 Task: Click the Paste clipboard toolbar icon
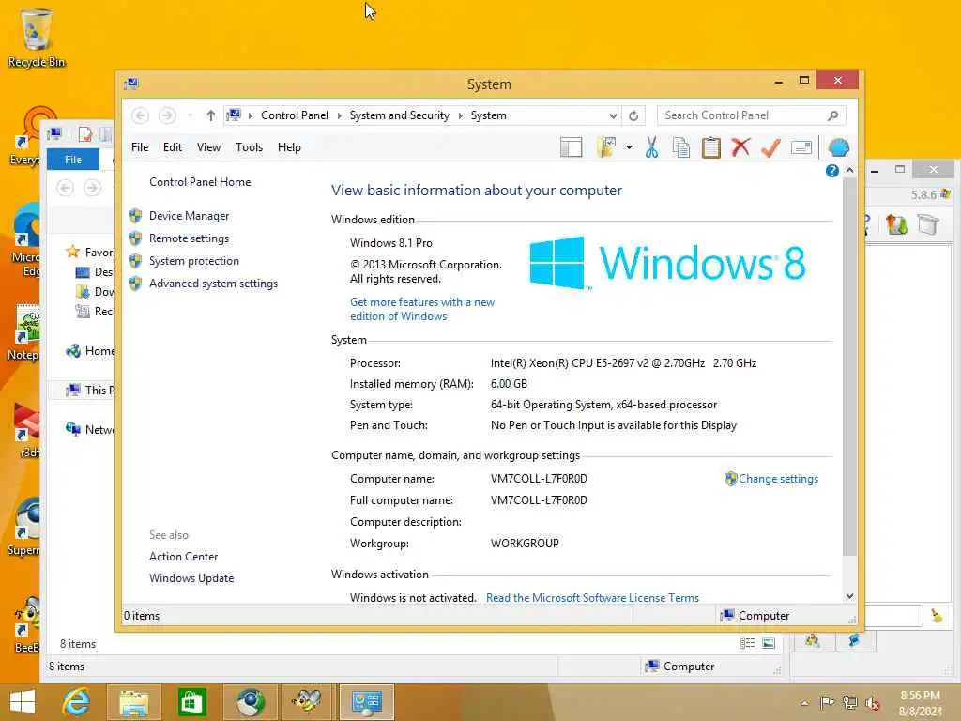[x=711, y=147]
